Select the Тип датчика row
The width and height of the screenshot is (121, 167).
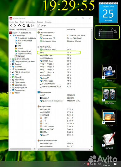pos(64,35)
